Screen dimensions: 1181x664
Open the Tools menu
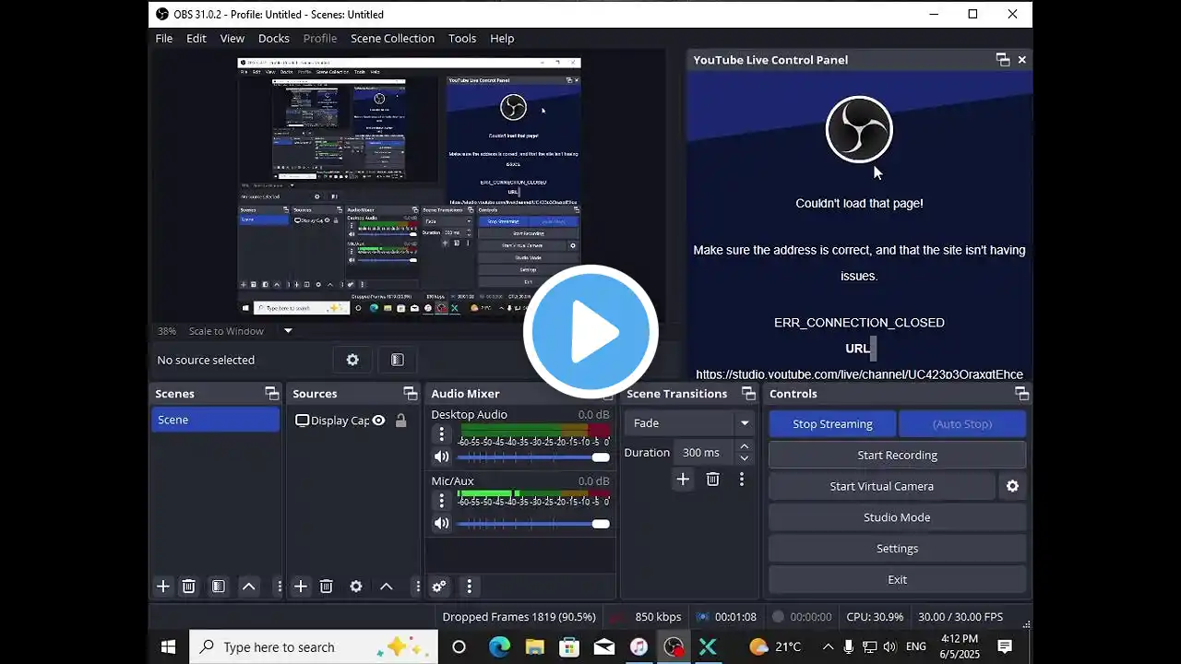(x=462, y=38)
